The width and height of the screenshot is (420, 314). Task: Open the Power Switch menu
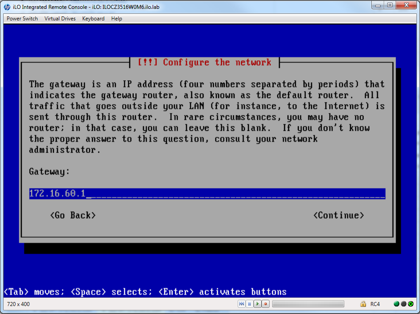[22, 19]
